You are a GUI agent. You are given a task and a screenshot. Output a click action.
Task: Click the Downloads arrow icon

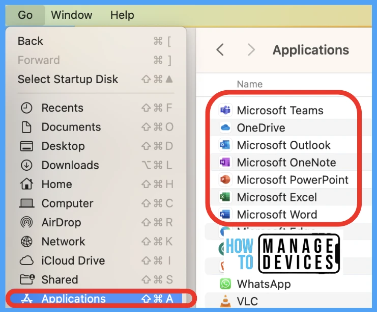click(26, 165)
